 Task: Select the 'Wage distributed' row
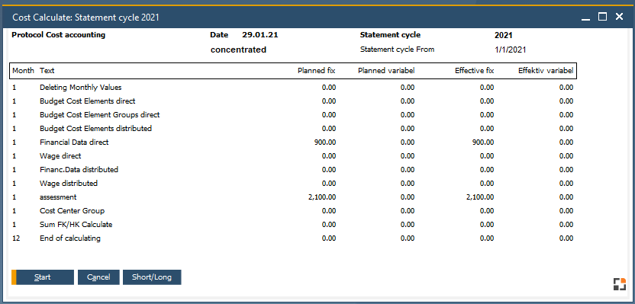tap(292, 184)
